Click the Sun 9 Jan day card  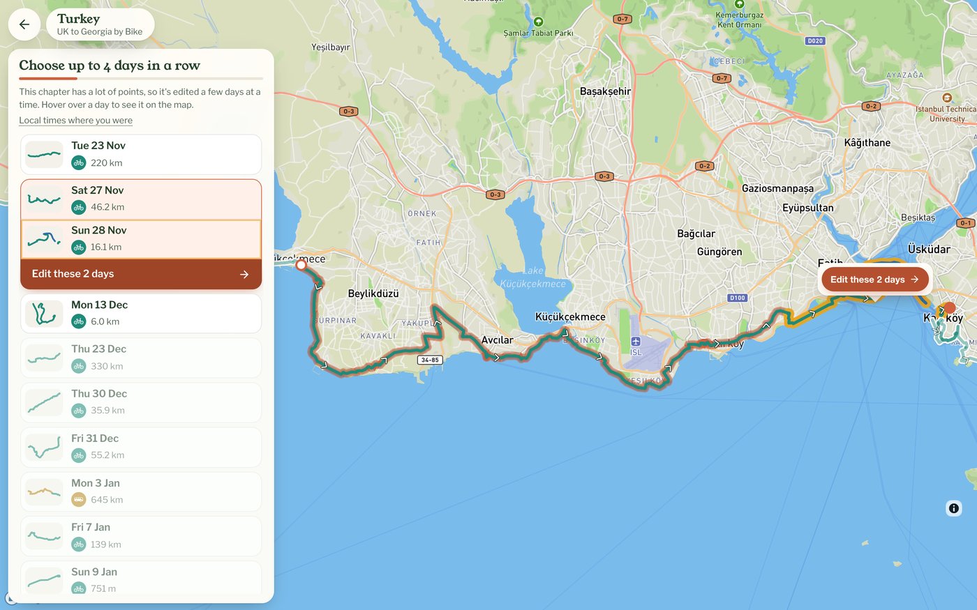pyautogui.click(x=141, y=578)
